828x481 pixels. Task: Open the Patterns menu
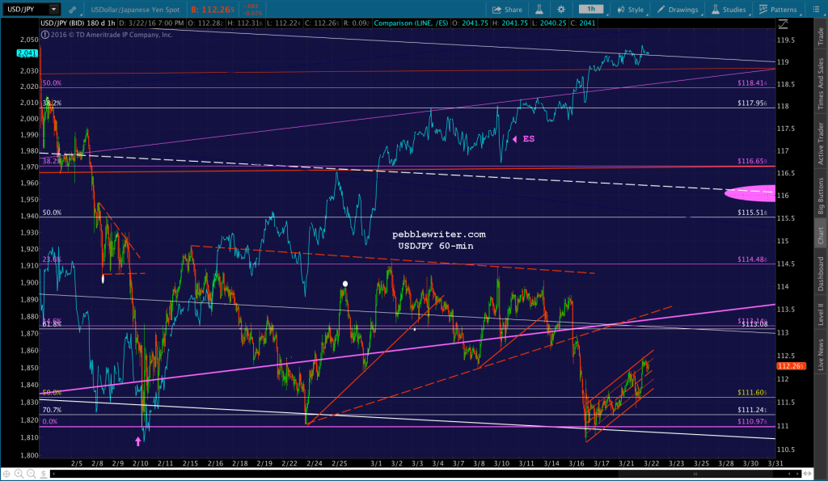coord(778,10)
